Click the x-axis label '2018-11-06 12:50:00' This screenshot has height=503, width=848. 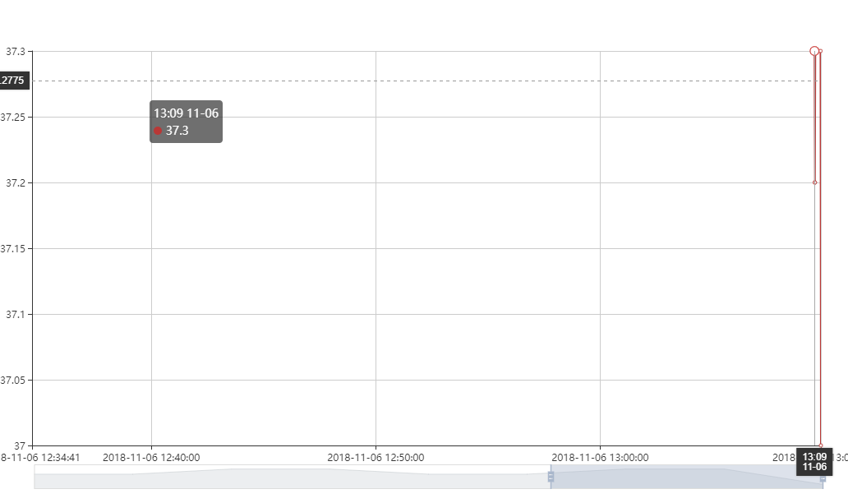376,458
